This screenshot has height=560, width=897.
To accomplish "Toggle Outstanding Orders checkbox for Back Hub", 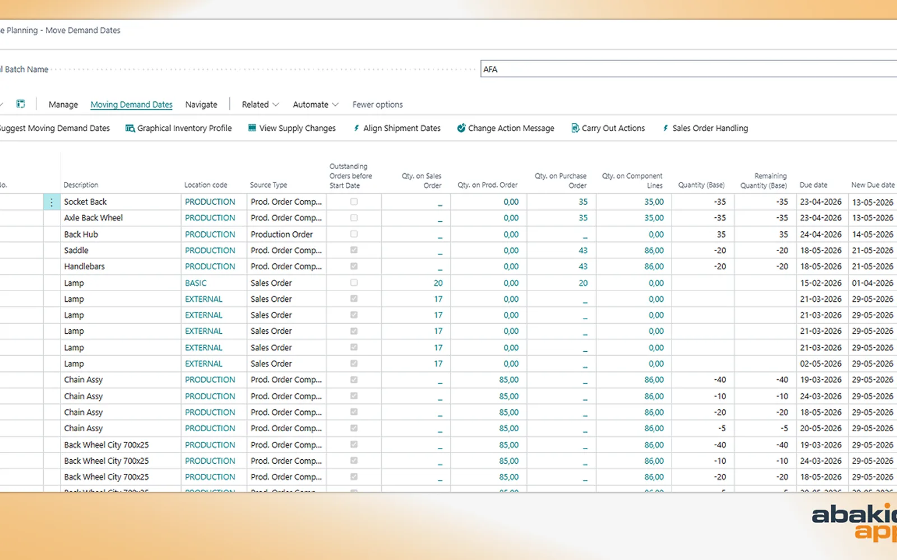I will (354, 234).
